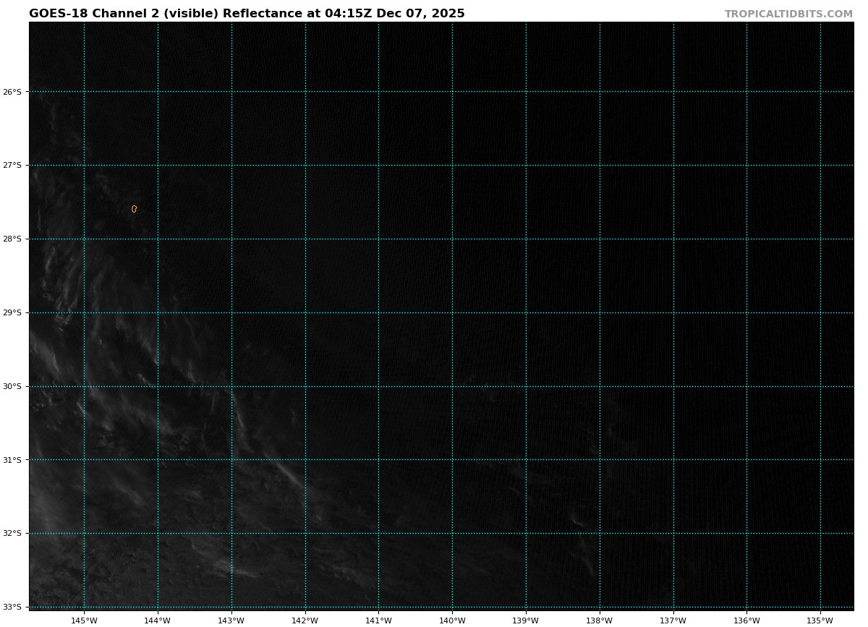Click the 30°S latitude label
868x627 pixels.
(12, 387)
